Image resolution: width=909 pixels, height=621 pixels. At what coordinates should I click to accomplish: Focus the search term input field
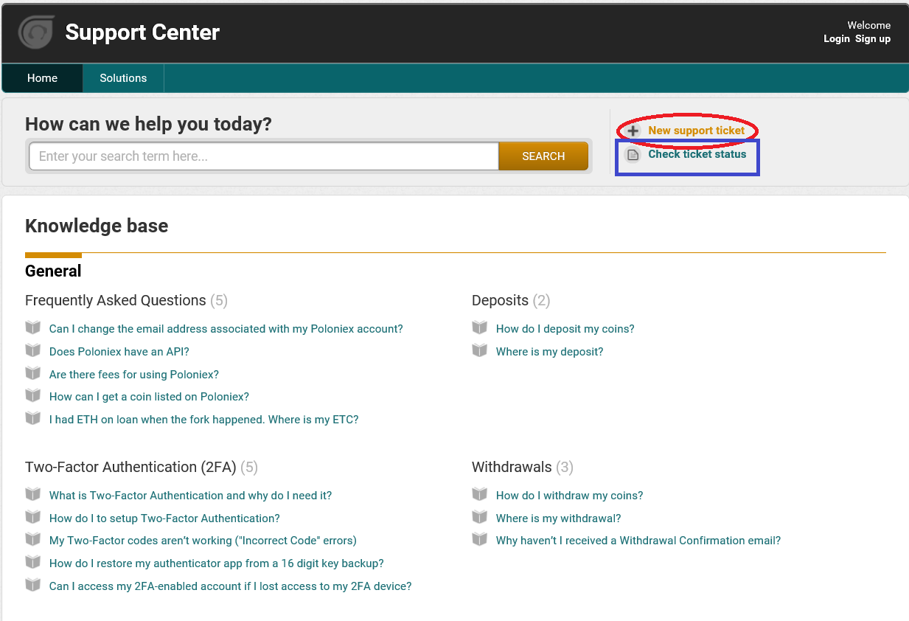coord(264,156)
